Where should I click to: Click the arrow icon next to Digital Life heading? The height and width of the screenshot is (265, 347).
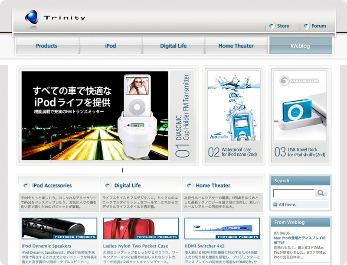(x=108, y=185)
